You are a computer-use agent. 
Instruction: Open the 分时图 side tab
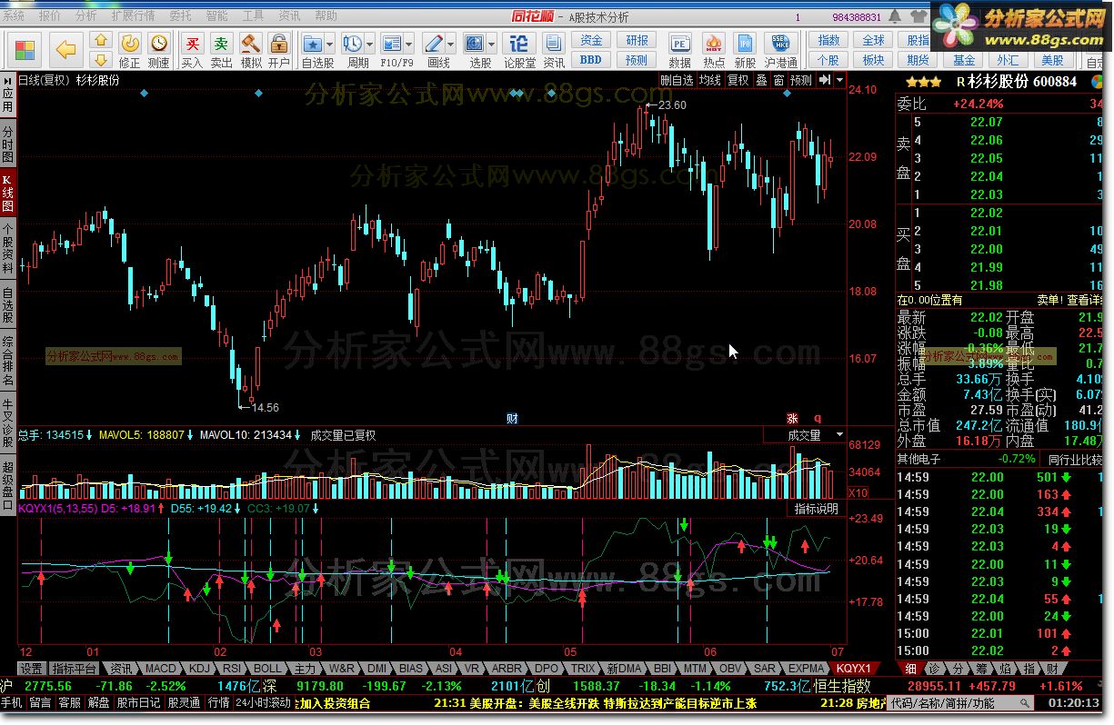tap(7, 144)
